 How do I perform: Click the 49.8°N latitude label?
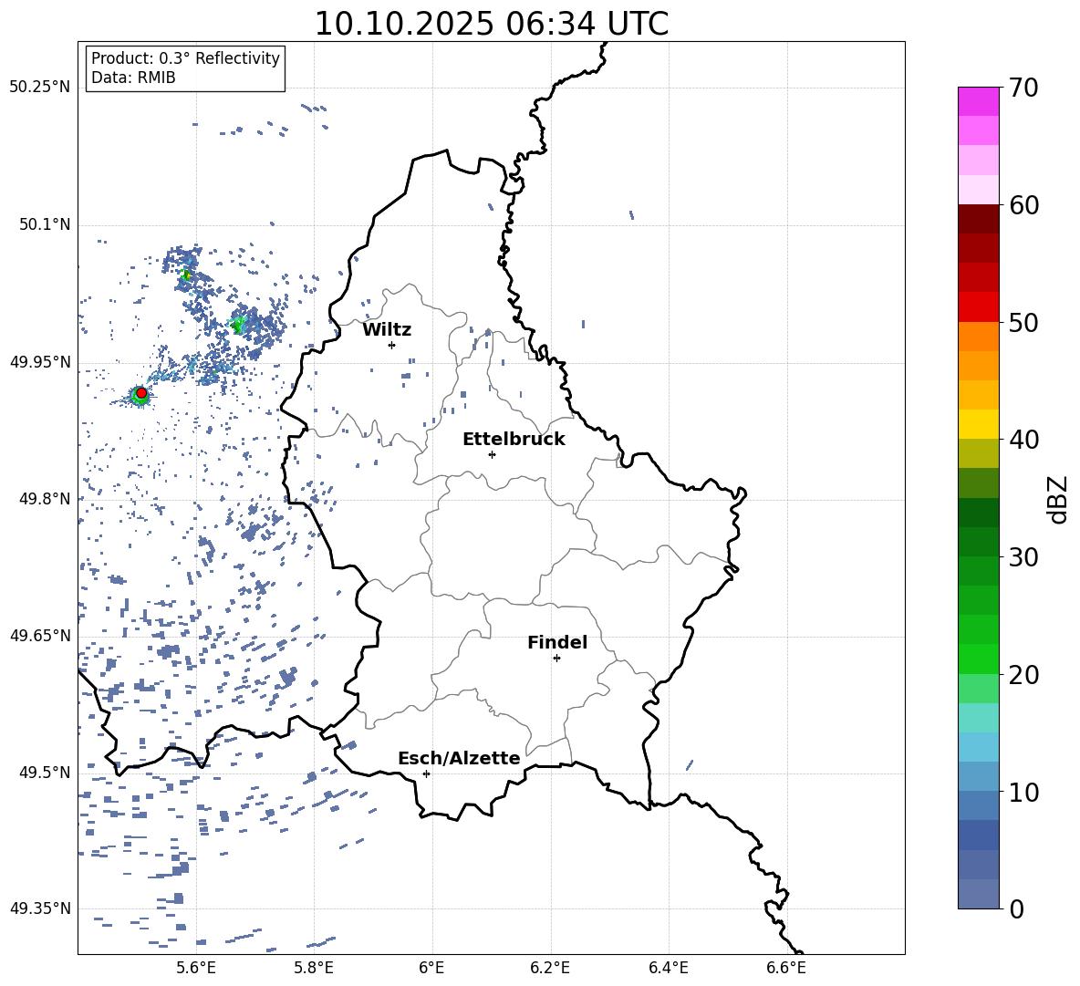45,499
